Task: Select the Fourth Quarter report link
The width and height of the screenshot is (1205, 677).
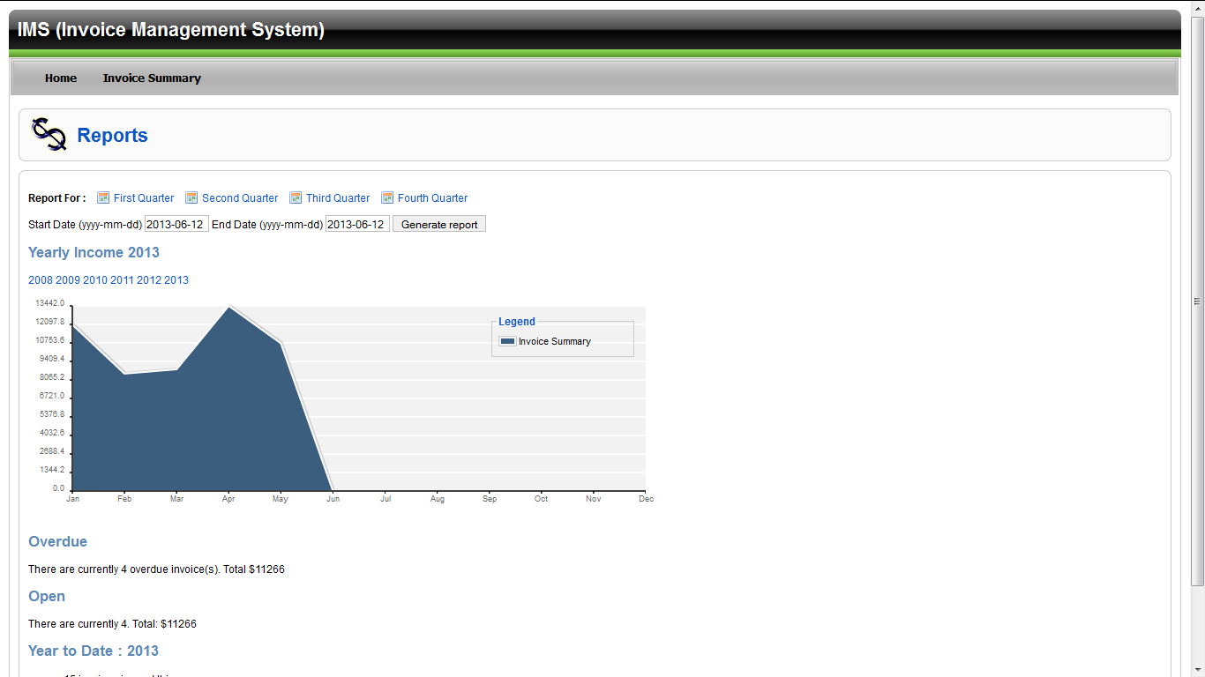Action: pyautogui.click(x=432, y=198)
